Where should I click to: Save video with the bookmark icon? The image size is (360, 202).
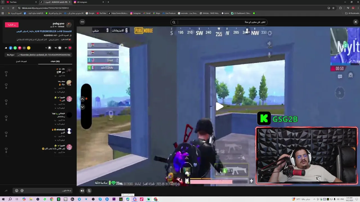49,48
